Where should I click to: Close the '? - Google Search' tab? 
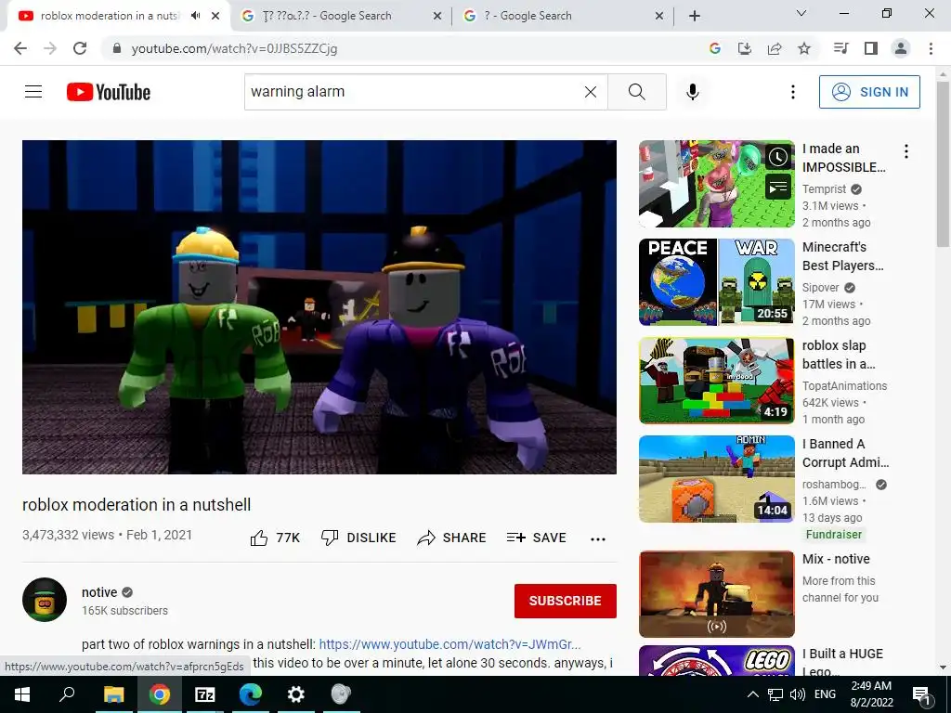[659, 16]
